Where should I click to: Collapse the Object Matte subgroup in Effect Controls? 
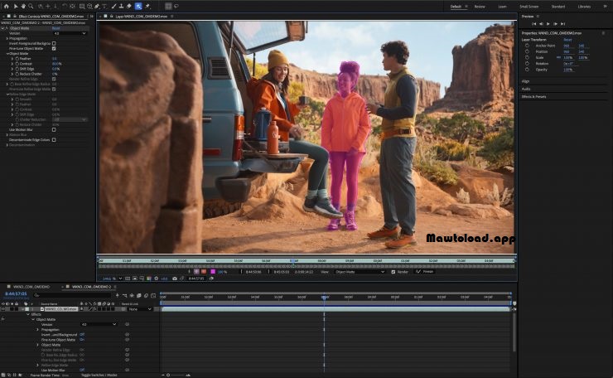[x=7, y=54]
